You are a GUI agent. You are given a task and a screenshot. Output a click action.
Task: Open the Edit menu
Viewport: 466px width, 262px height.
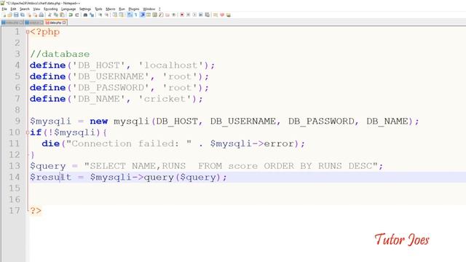[x=13, y=9]
